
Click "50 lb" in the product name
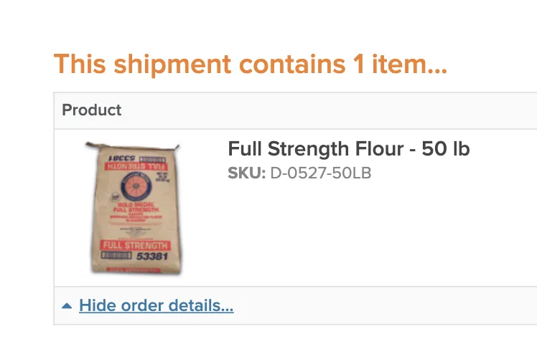[446, 150]
